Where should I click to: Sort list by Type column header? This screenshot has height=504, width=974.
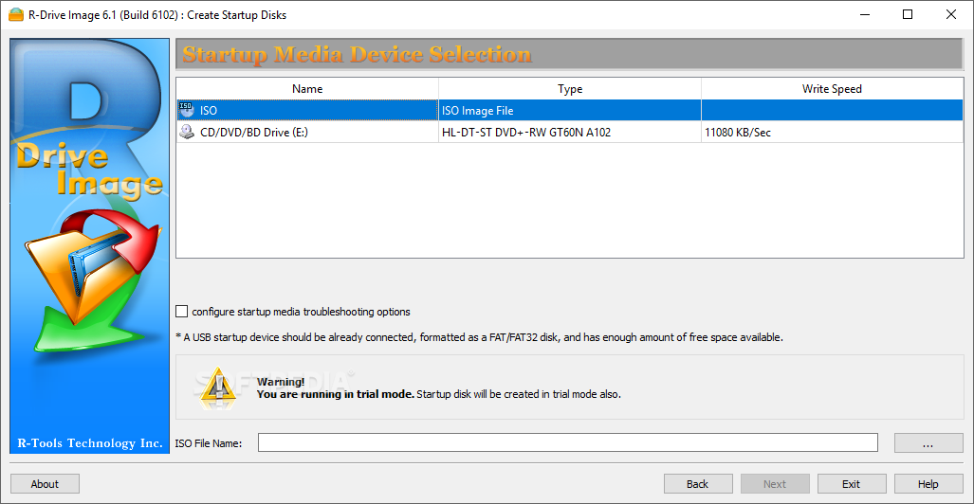coord(570,89)
